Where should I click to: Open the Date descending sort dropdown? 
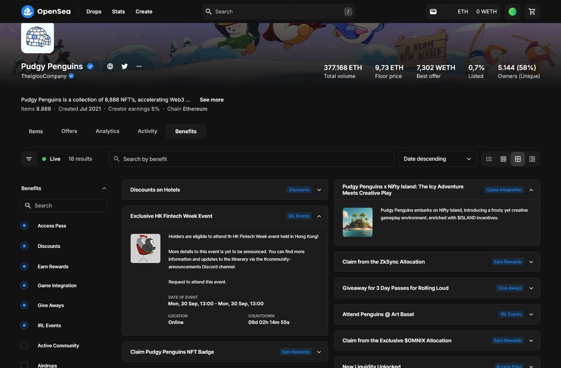437,159
